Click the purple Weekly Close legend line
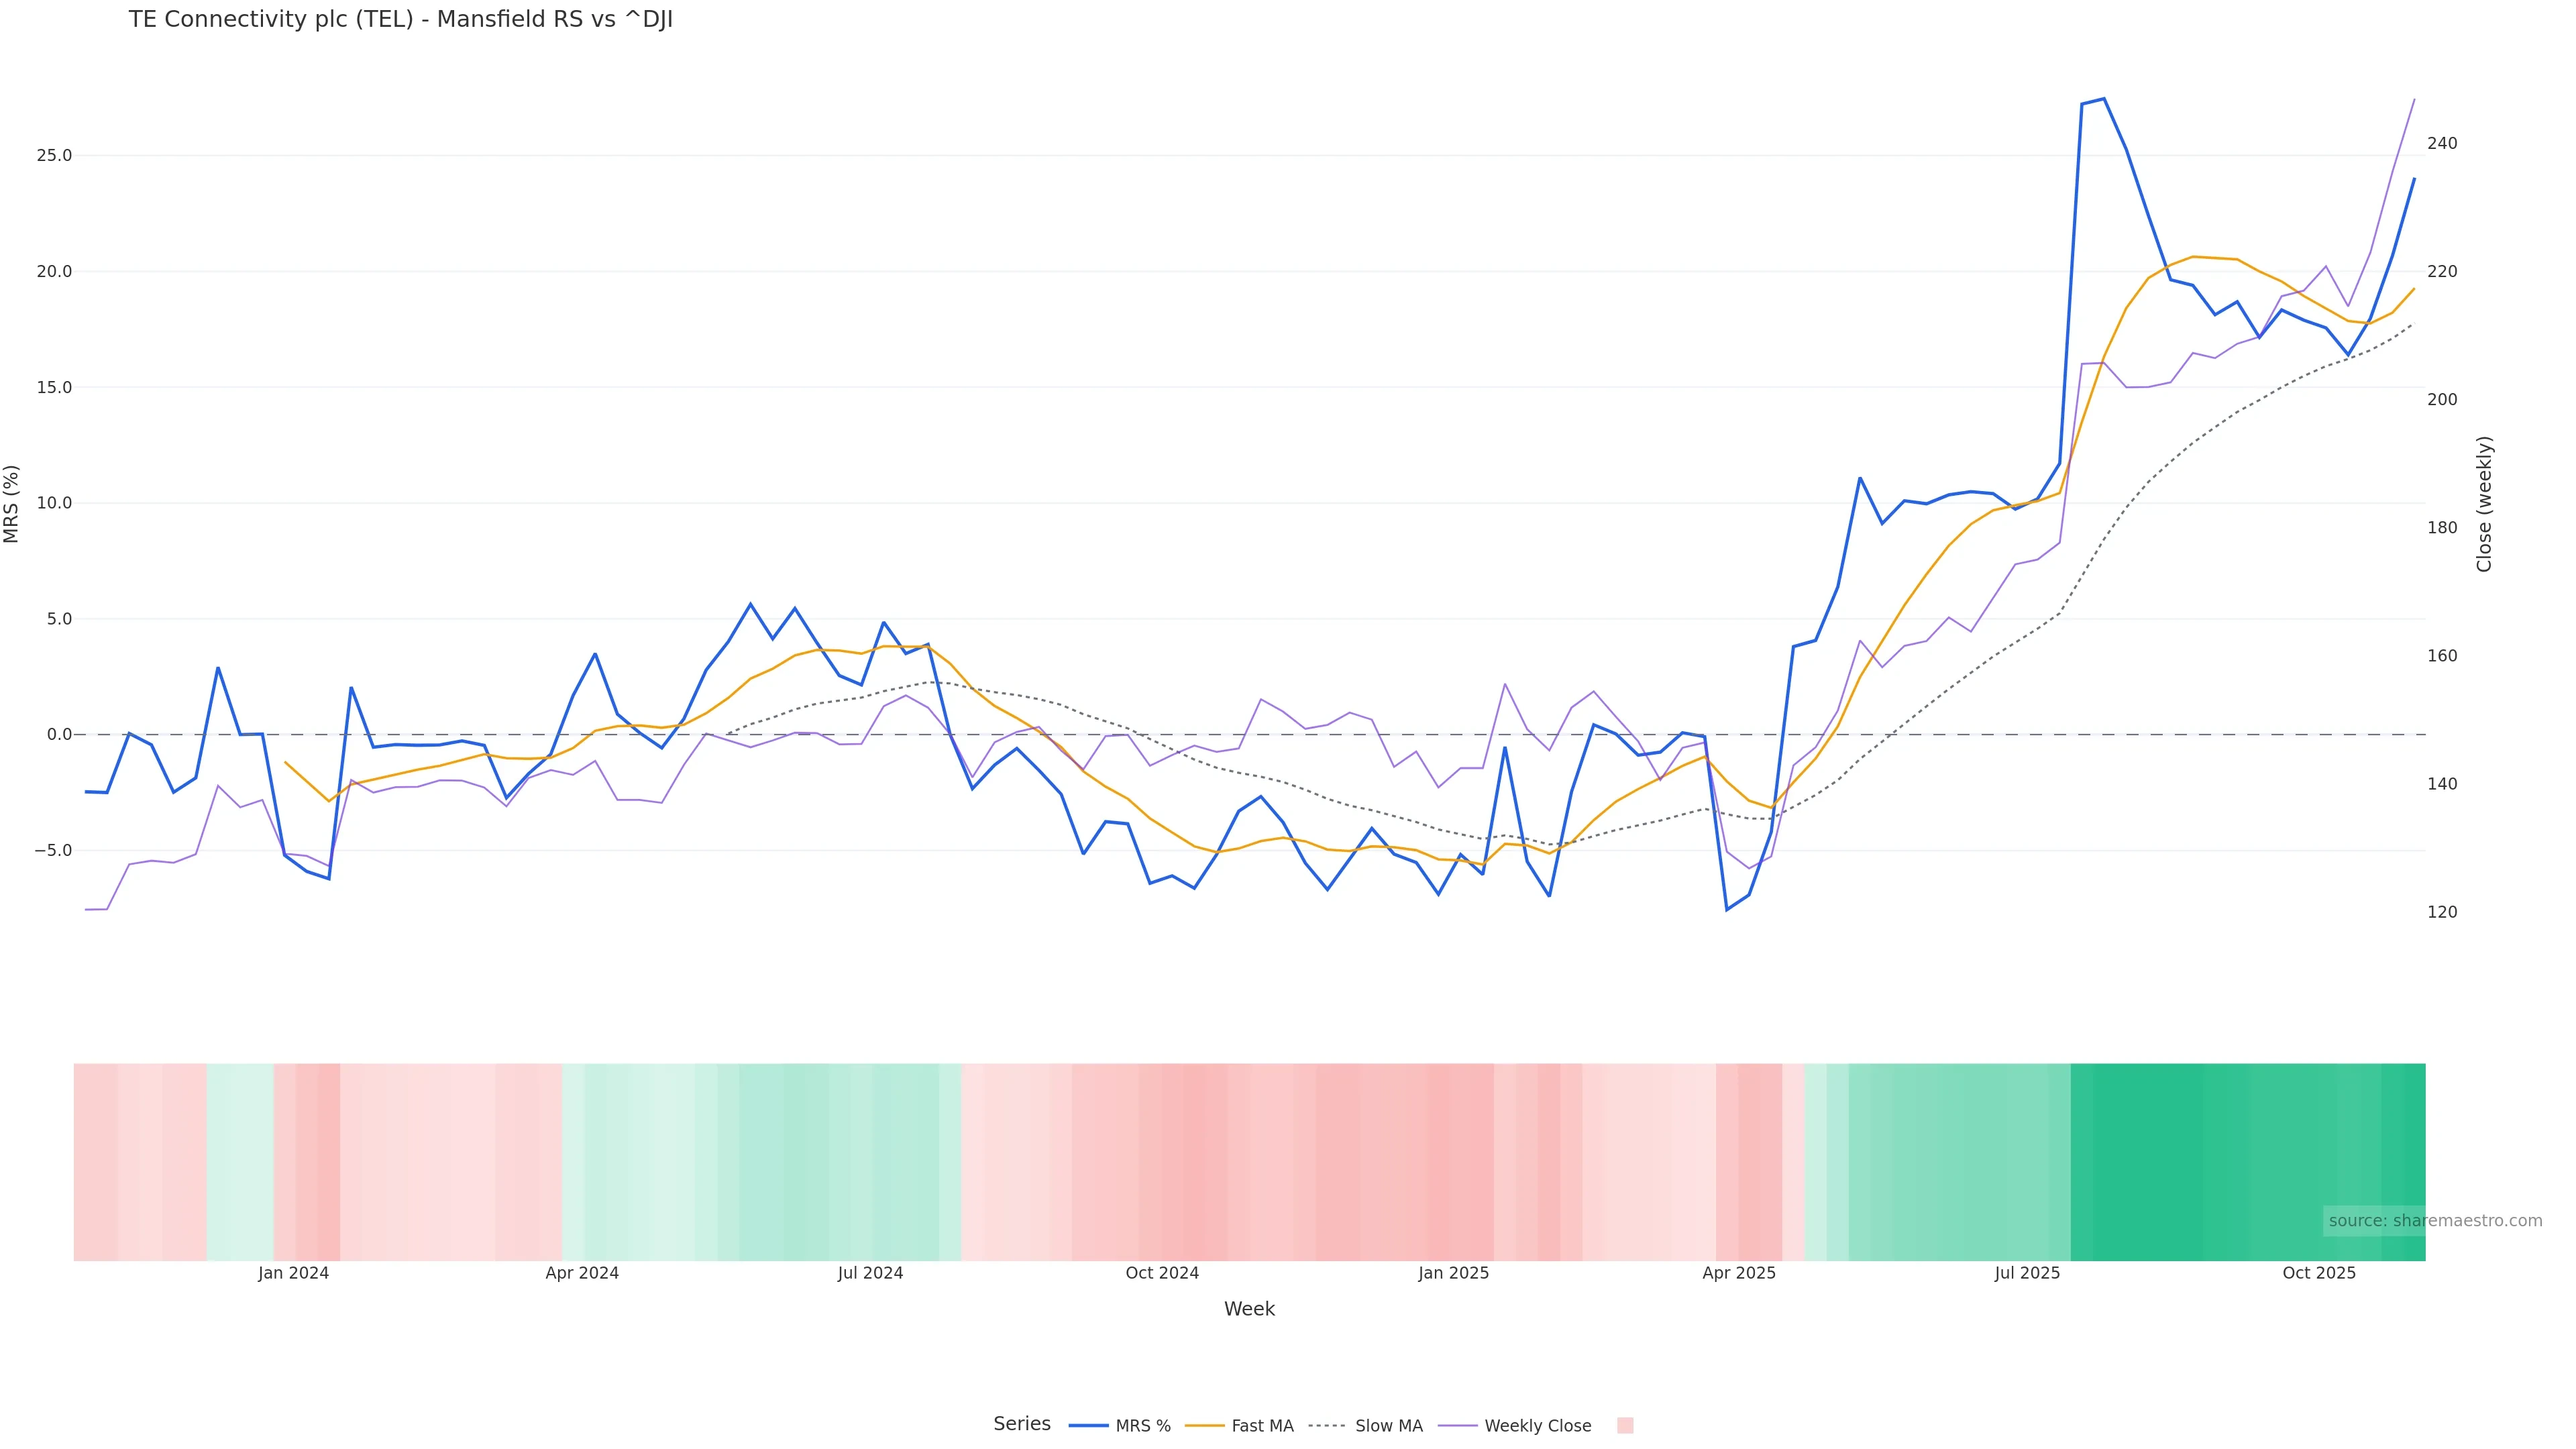This screenshot has width=2576, height=1449. (x=1458, y=1426)
